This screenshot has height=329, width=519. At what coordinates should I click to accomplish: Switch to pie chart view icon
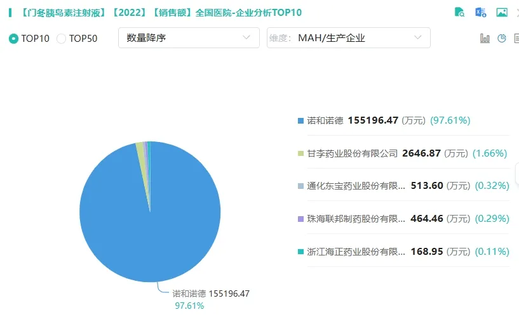click(502, 38)
